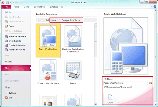
Task: Switch to the External Data tab
Action: point(39,7)
